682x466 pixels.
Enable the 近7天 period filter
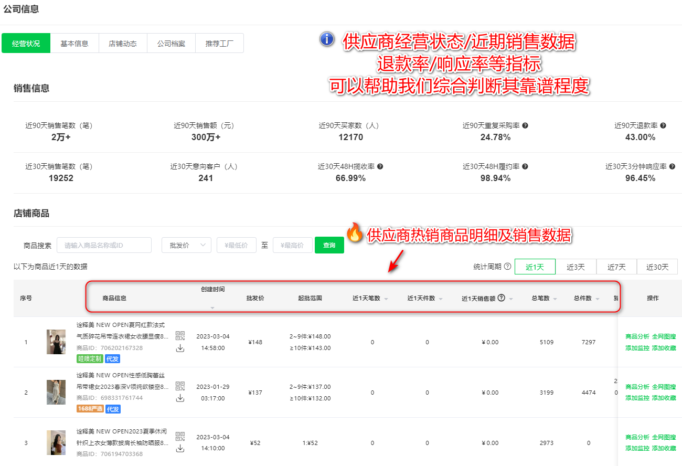point(616,267)
